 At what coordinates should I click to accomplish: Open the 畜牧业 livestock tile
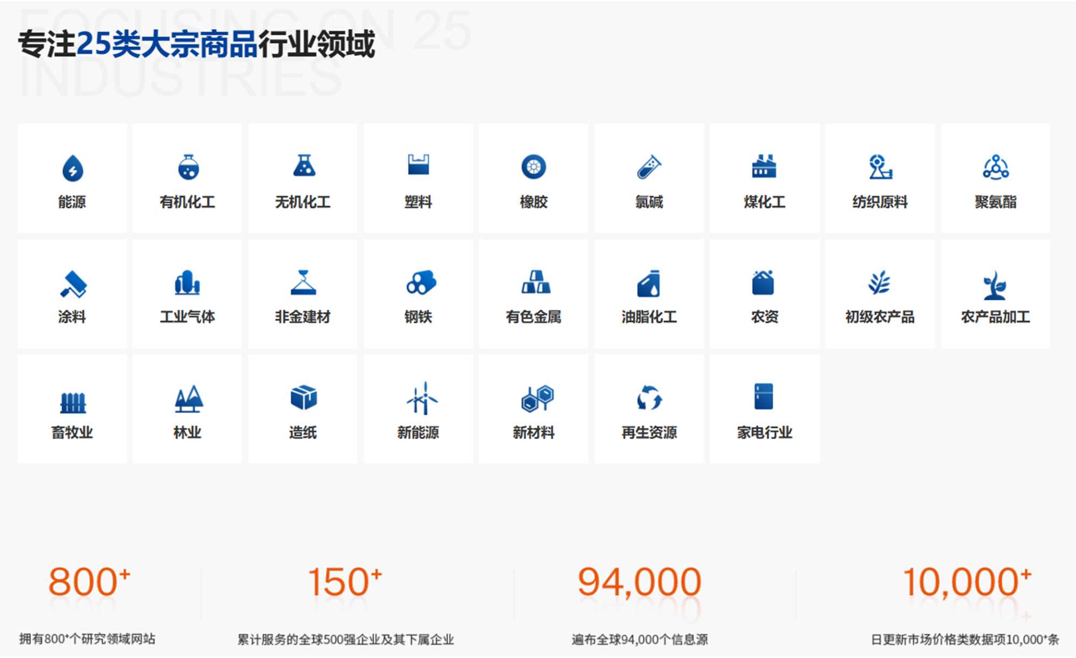[72, 409]
